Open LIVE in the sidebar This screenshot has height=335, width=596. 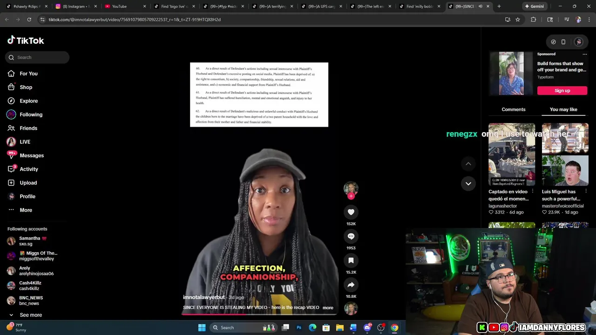[x=25, y=142]
